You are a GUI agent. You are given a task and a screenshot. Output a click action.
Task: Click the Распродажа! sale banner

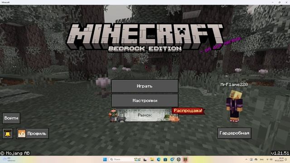click(x=188, y=110)
